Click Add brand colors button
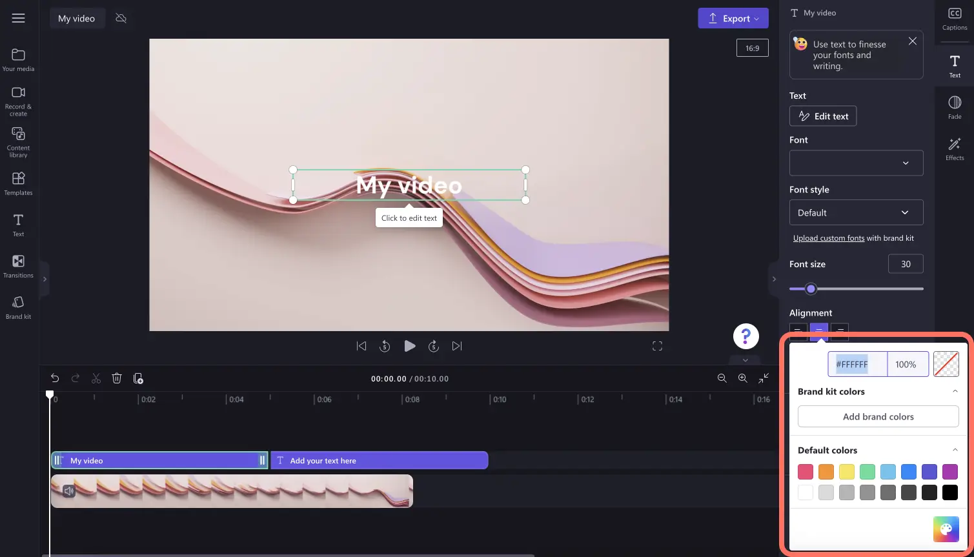 [x=878, y=416]
